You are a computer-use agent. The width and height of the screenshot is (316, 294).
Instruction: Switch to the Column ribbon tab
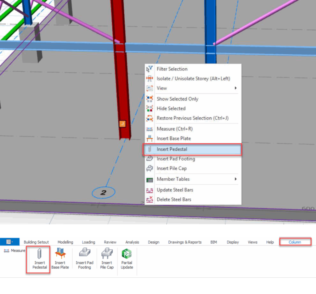[x=295, y=242]
